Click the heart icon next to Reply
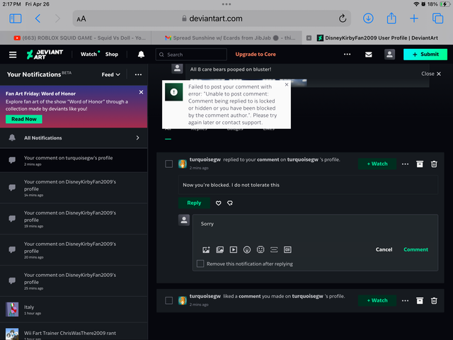Screen dimensions: 453x340 click(x=219, y=203)
